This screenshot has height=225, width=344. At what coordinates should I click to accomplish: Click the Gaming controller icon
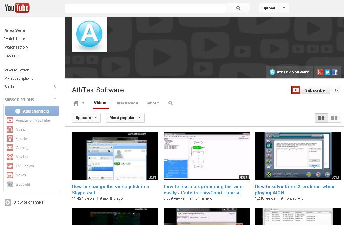pyautogui.click(x=10, y=148)
